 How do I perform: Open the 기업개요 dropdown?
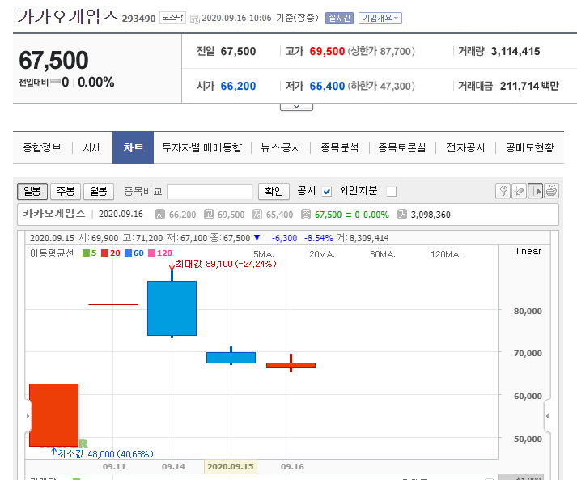380,18
